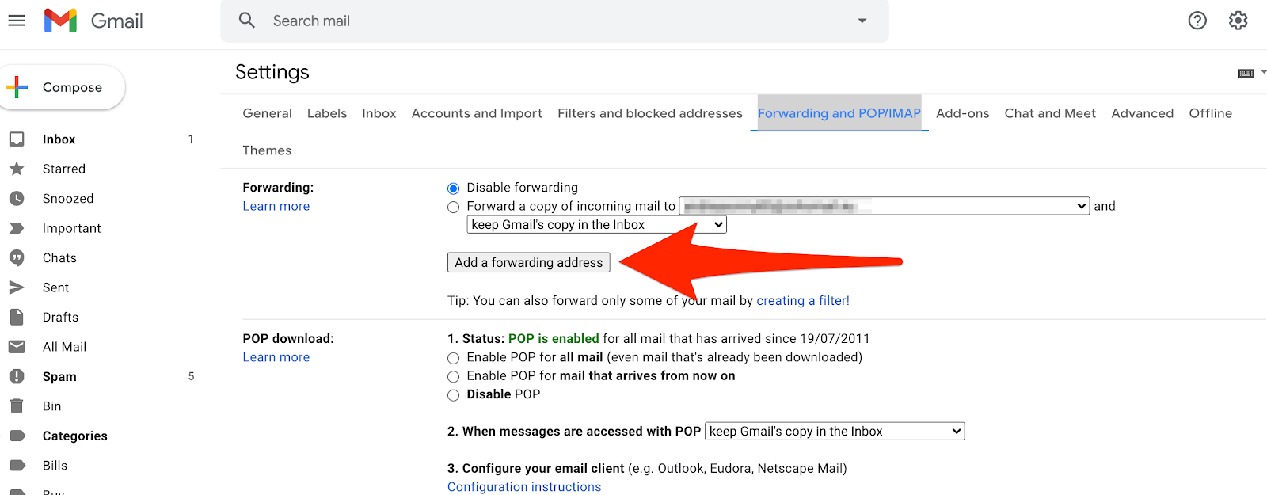Switch to the Offline tab
Screen dimensions: 1267x495
point(1211,113)
